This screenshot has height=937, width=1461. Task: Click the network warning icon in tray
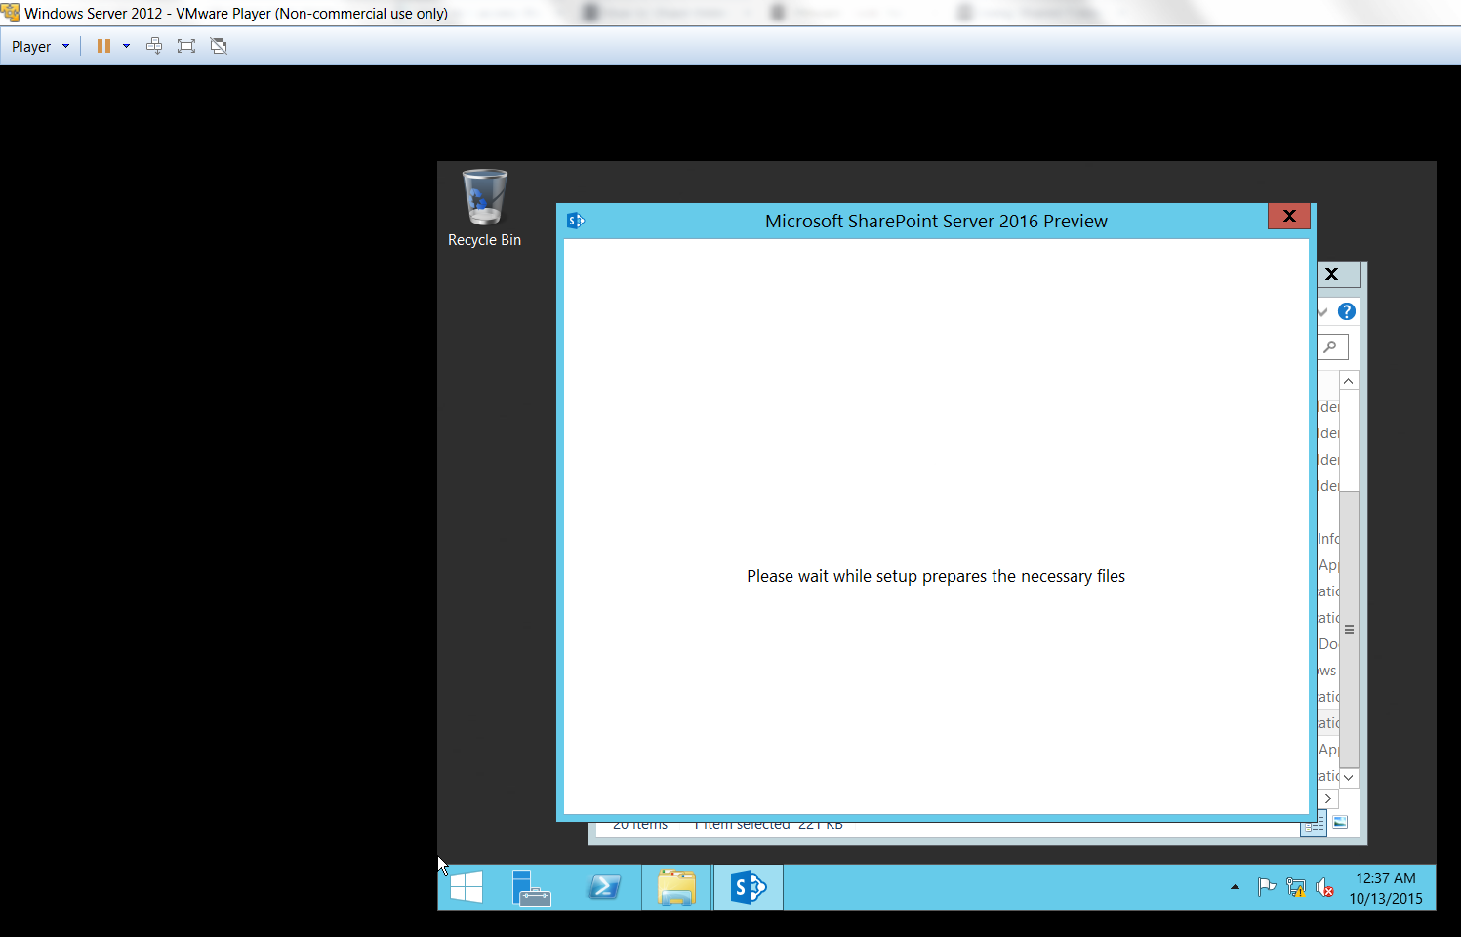pyautogui.click(x=1296, y=887)
